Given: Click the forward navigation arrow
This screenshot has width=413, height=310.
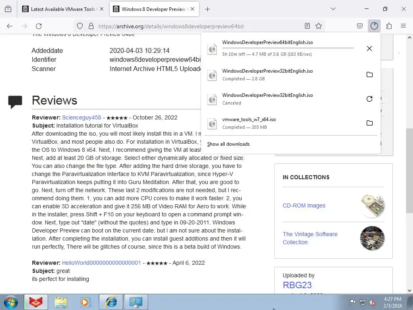Looking at the screenshot, I should pos(24,26).
